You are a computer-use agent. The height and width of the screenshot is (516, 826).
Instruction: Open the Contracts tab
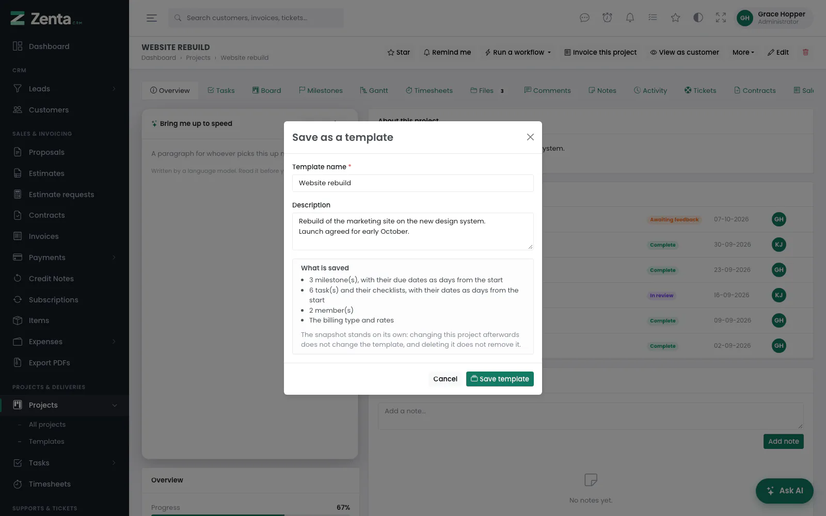click(755, 90)
